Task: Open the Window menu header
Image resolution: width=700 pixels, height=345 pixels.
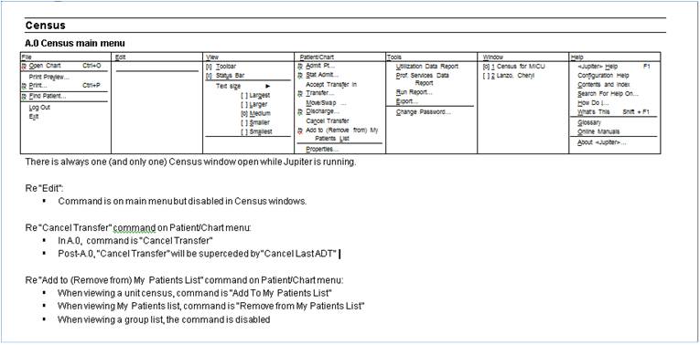Action: [x=493, y=57]
